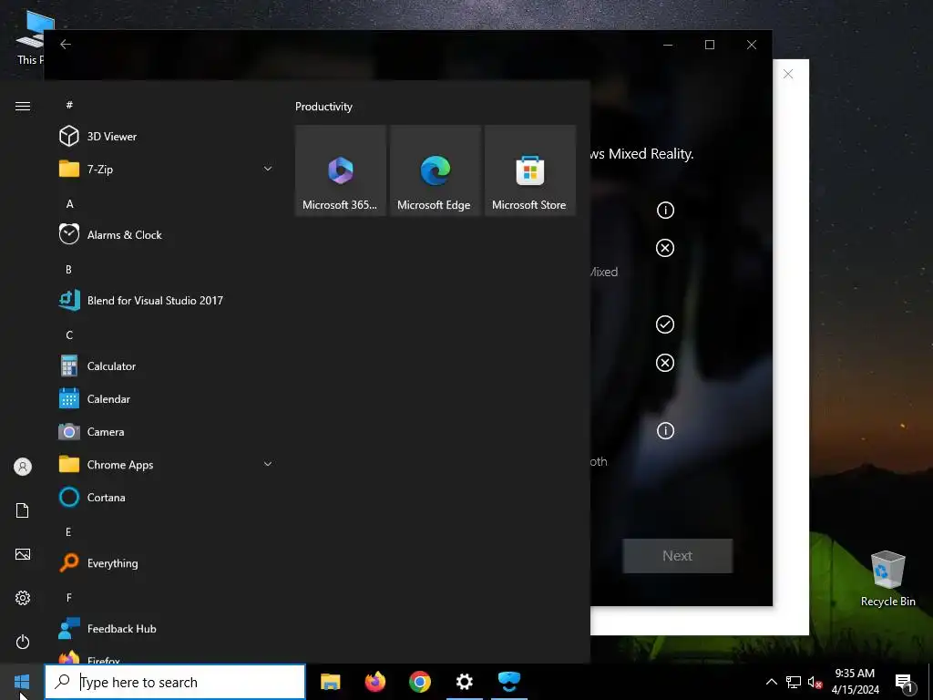Open the Action Center notifications
The width and height of the screenshot is (933, 700).
pos(905,682)
